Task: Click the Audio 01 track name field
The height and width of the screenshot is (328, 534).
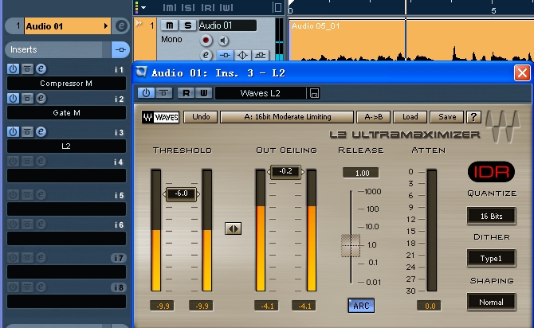Action: coord(227,25)
